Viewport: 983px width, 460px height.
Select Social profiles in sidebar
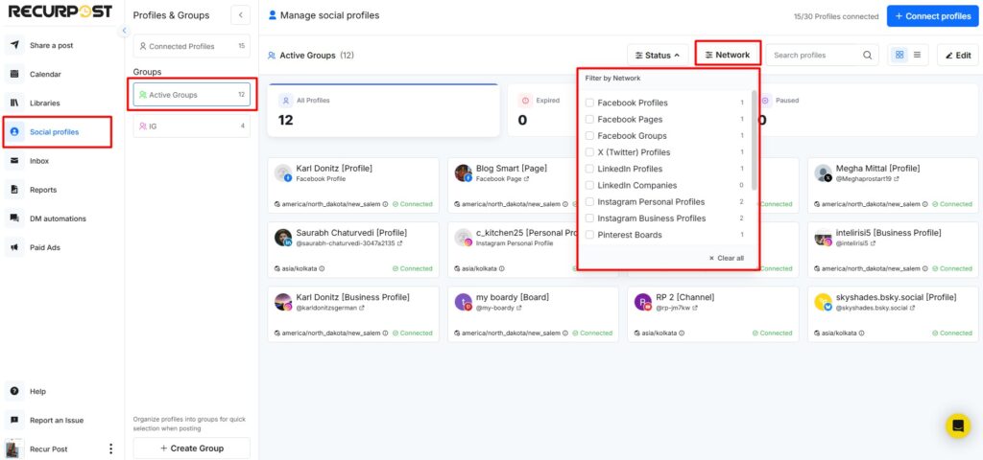pyautogui.click(x=57, y=132)
